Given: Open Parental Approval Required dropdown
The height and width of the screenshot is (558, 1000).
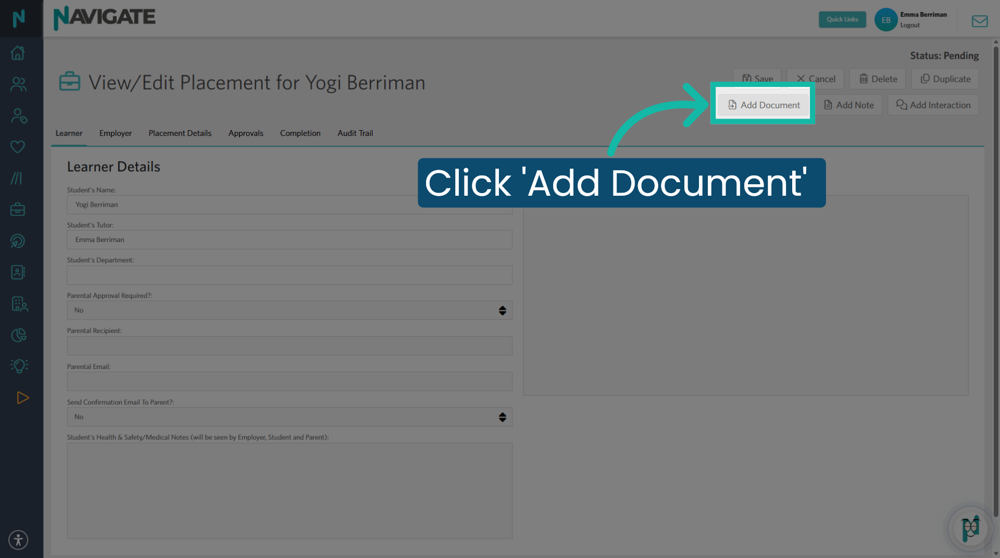Looking at the screenshot, I should (x=290, y=310).
